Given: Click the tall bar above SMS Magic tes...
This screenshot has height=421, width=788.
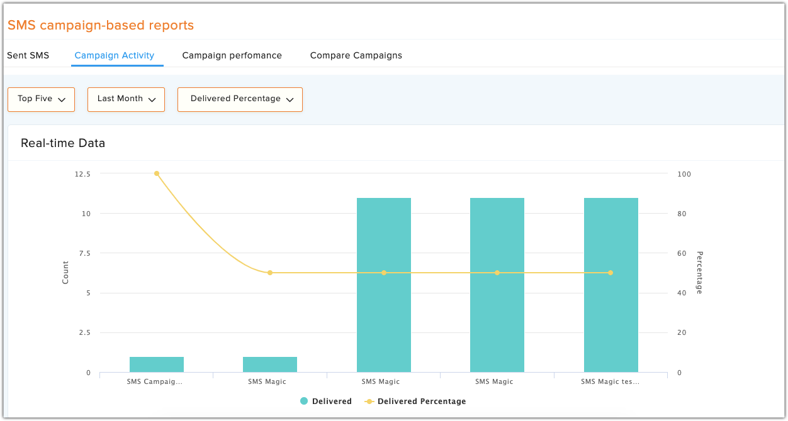Looking at the screenshot, I should (611, 285).
